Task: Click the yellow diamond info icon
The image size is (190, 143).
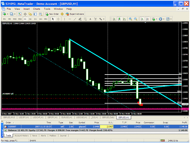Action: point(62,14)
